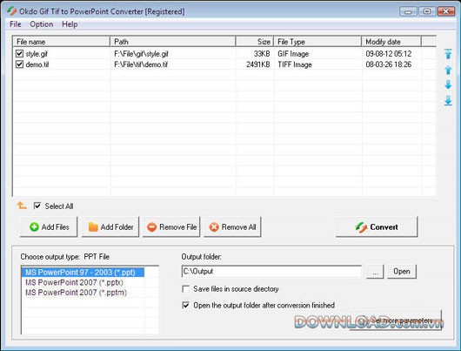Sort by Path column header
Image resolution: width=461 pixels, height=351 pixels.
[173, 42]
